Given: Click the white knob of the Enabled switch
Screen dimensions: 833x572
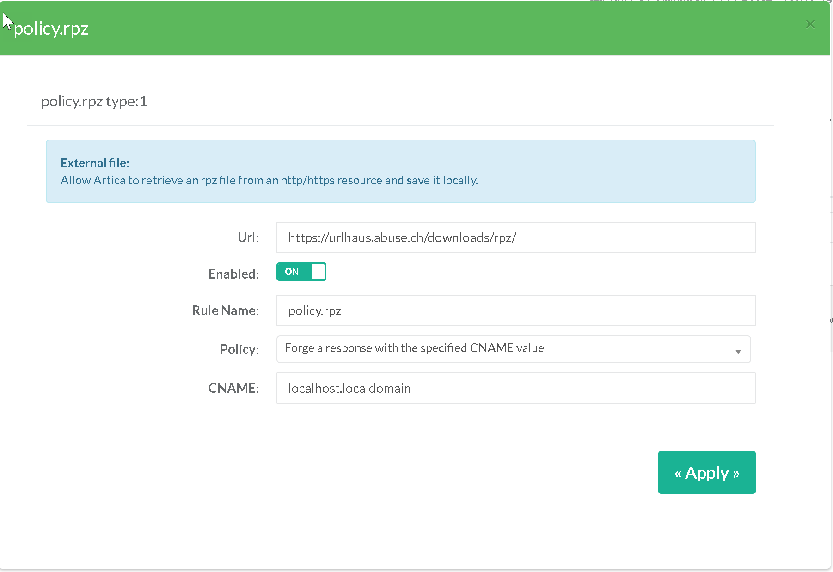Looking at the screenshot, I should coord(318,272).
